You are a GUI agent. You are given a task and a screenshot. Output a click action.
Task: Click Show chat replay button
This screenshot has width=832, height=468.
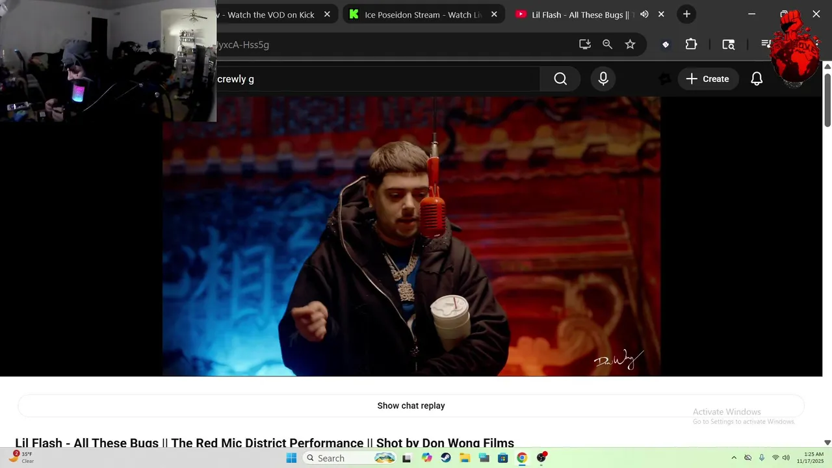pos(411,406)
